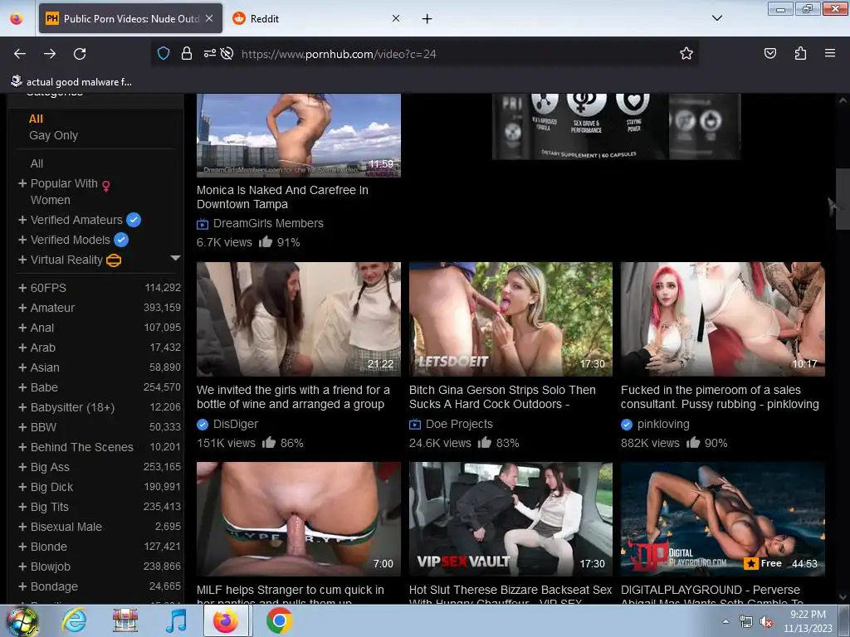Expand the Amateur category plus sign

22,308
